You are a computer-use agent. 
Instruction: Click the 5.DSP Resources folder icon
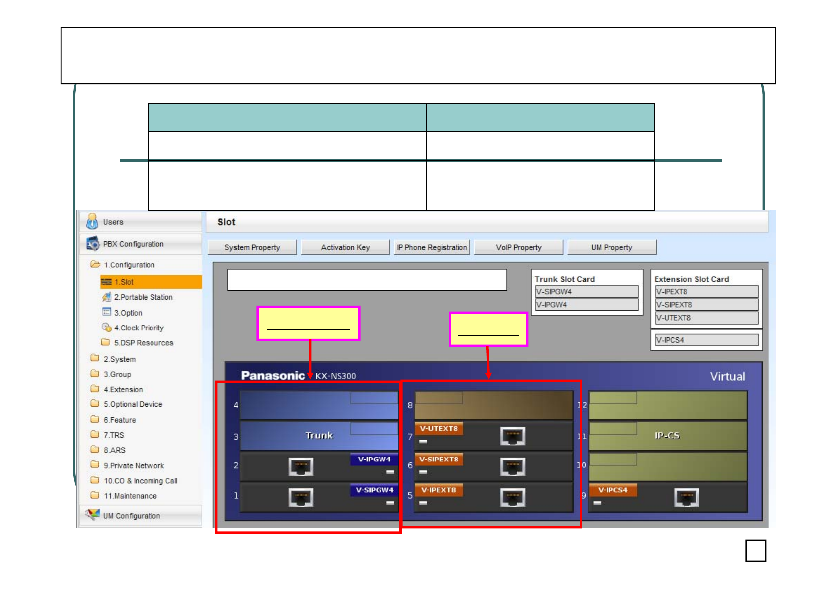pos(105,342)
